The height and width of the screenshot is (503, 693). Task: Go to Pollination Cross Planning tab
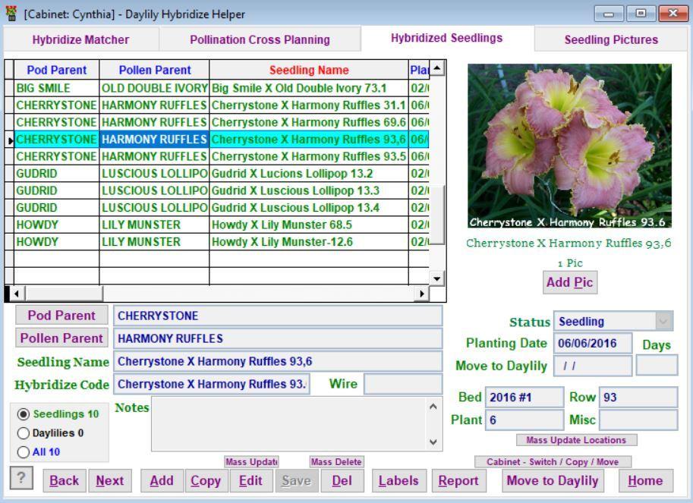[x=260, y=39]
